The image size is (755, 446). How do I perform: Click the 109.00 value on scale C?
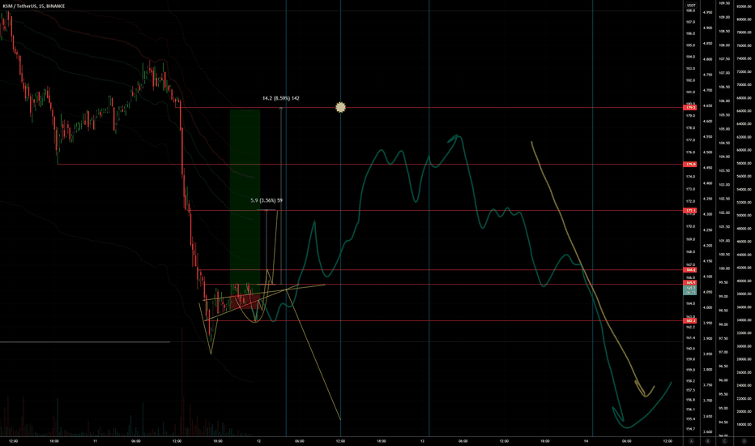724,17
